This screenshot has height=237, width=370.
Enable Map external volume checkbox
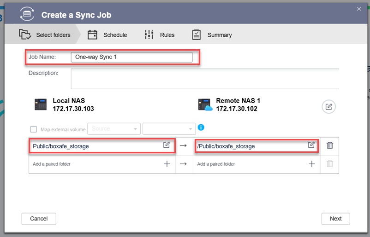(33, 129)
